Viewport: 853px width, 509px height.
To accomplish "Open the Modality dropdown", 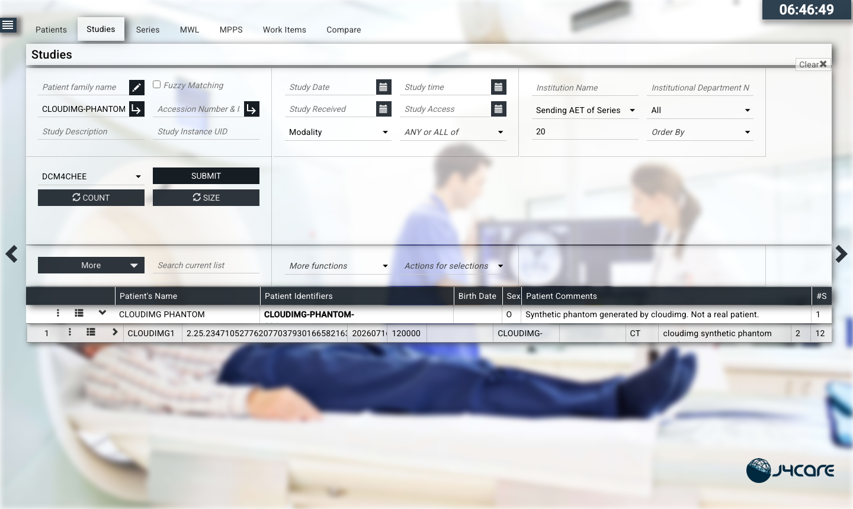I will pyautogui.click(x=338, y=132).
